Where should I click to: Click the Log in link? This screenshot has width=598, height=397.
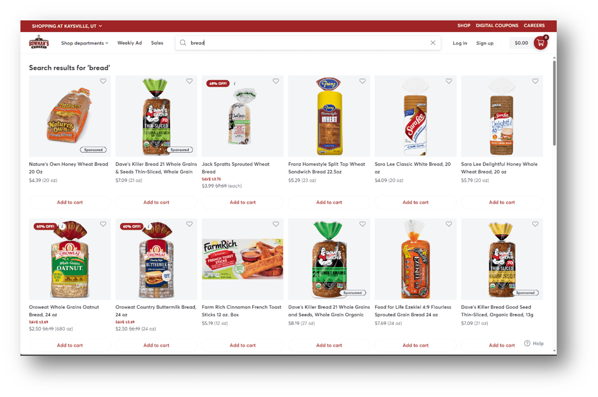[460, 43]
